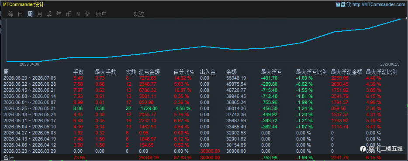Click deposit amount 30000.00 in March row
The height and width of the screenshot is (161, 408).
pos(210,151)
